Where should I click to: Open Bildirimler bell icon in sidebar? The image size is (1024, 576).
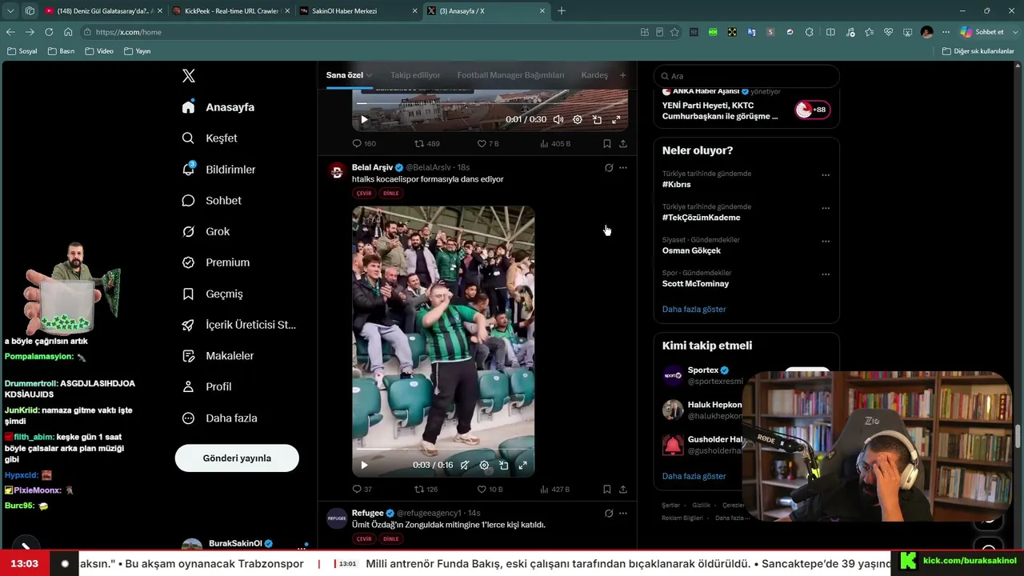click(188, 170)
